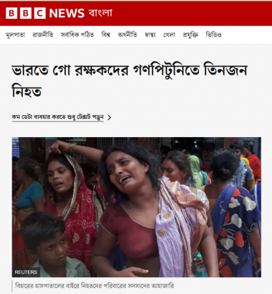Open সর্বাধিক পঠিত most-read section

coord(78,35)
